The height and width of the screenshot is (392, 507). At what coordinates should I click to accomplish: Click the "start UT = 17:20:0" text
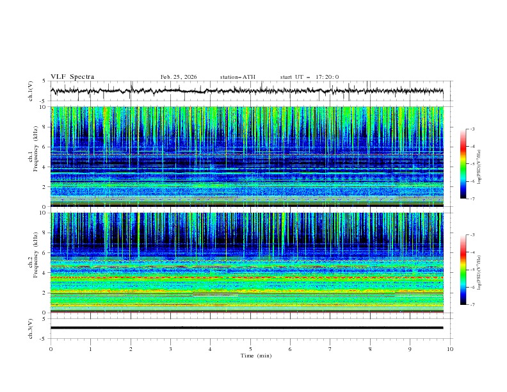tap(309, 77)
